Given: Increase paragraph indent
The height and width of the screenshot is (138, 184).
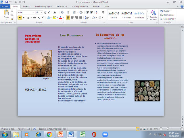Looking at the screenshot, I should coord(91,12).
